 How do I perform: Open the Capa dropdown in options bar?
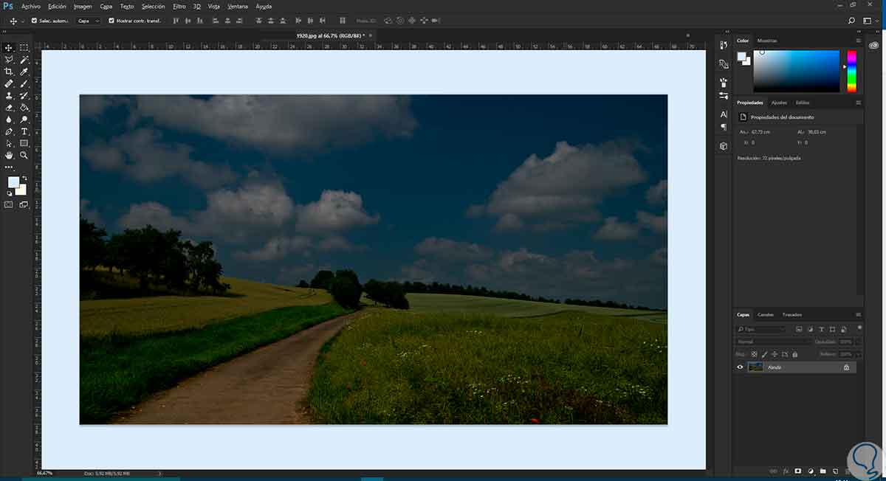pyautogui.click(x=89, y=21)
